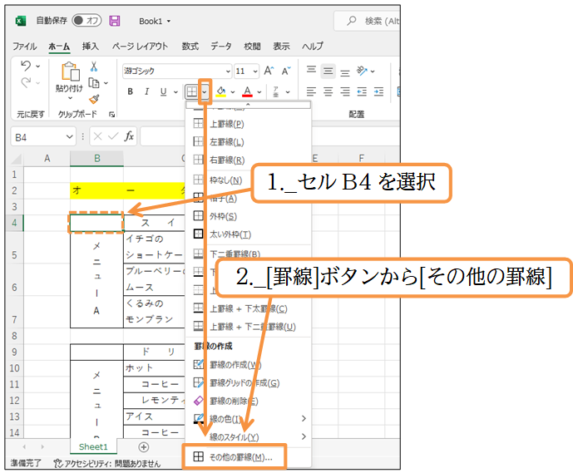The image size is (573, 473).
Task: Open the undo history dropdown arrow
Action: (37, 67)
